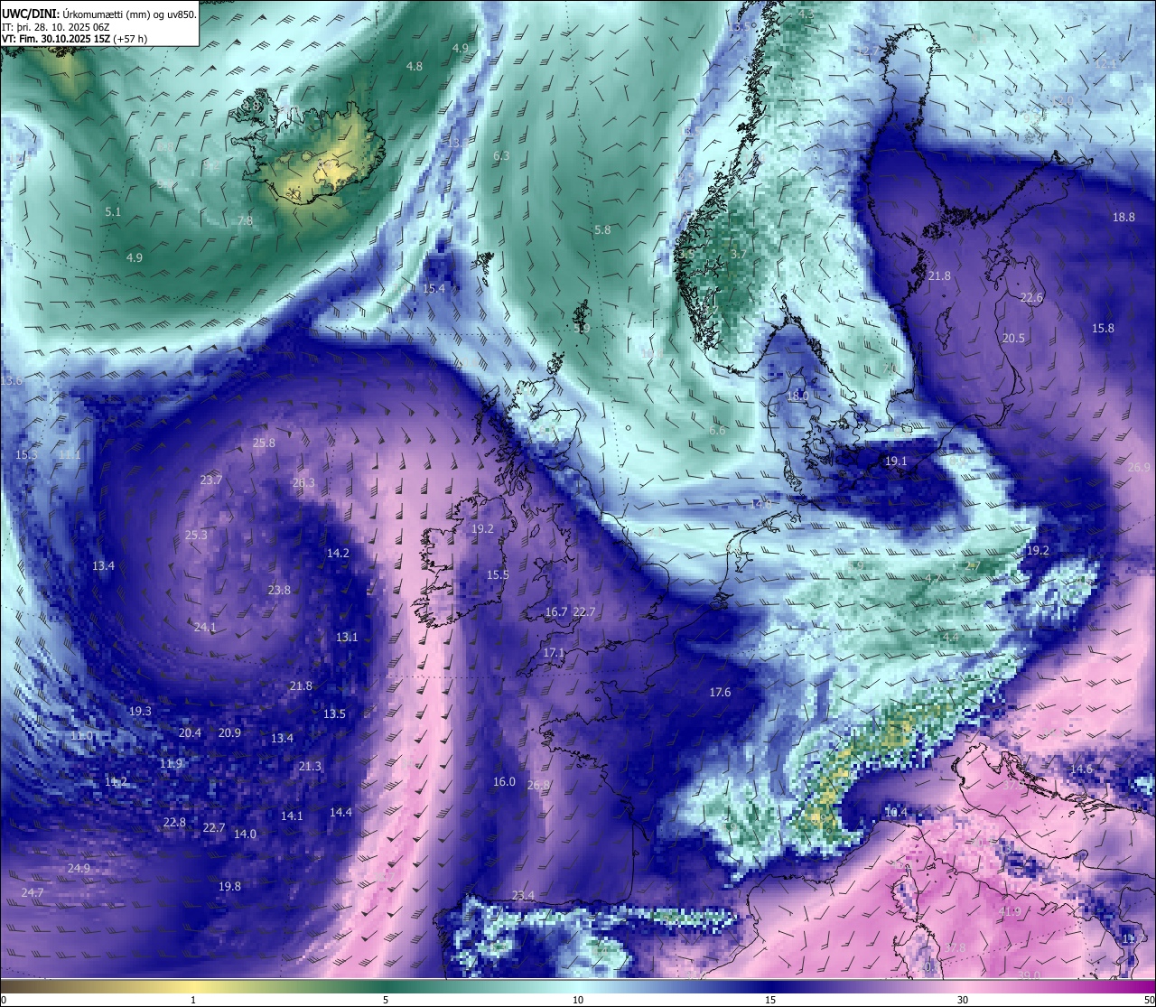This screenshot has width=1156, height=1007.
Task: Click the VT Fim. 30.10.2025 15Z line
Action: (75, 39)
